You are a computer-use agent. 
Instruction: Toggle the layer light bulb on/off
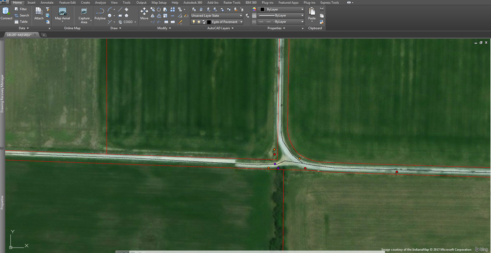click(194, 22)
